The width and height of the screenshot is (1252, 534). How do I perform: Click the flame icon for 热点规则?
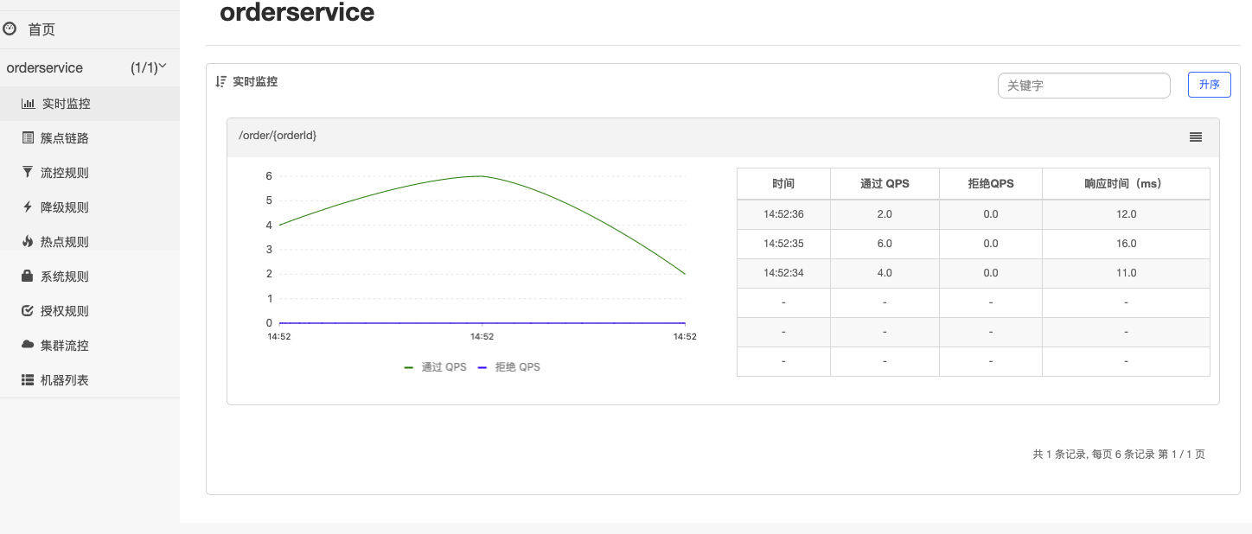point(28,241)
